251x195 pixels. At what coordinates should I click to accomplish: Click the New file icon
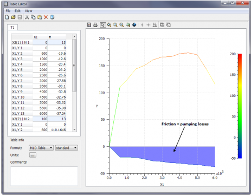(7, 17)
